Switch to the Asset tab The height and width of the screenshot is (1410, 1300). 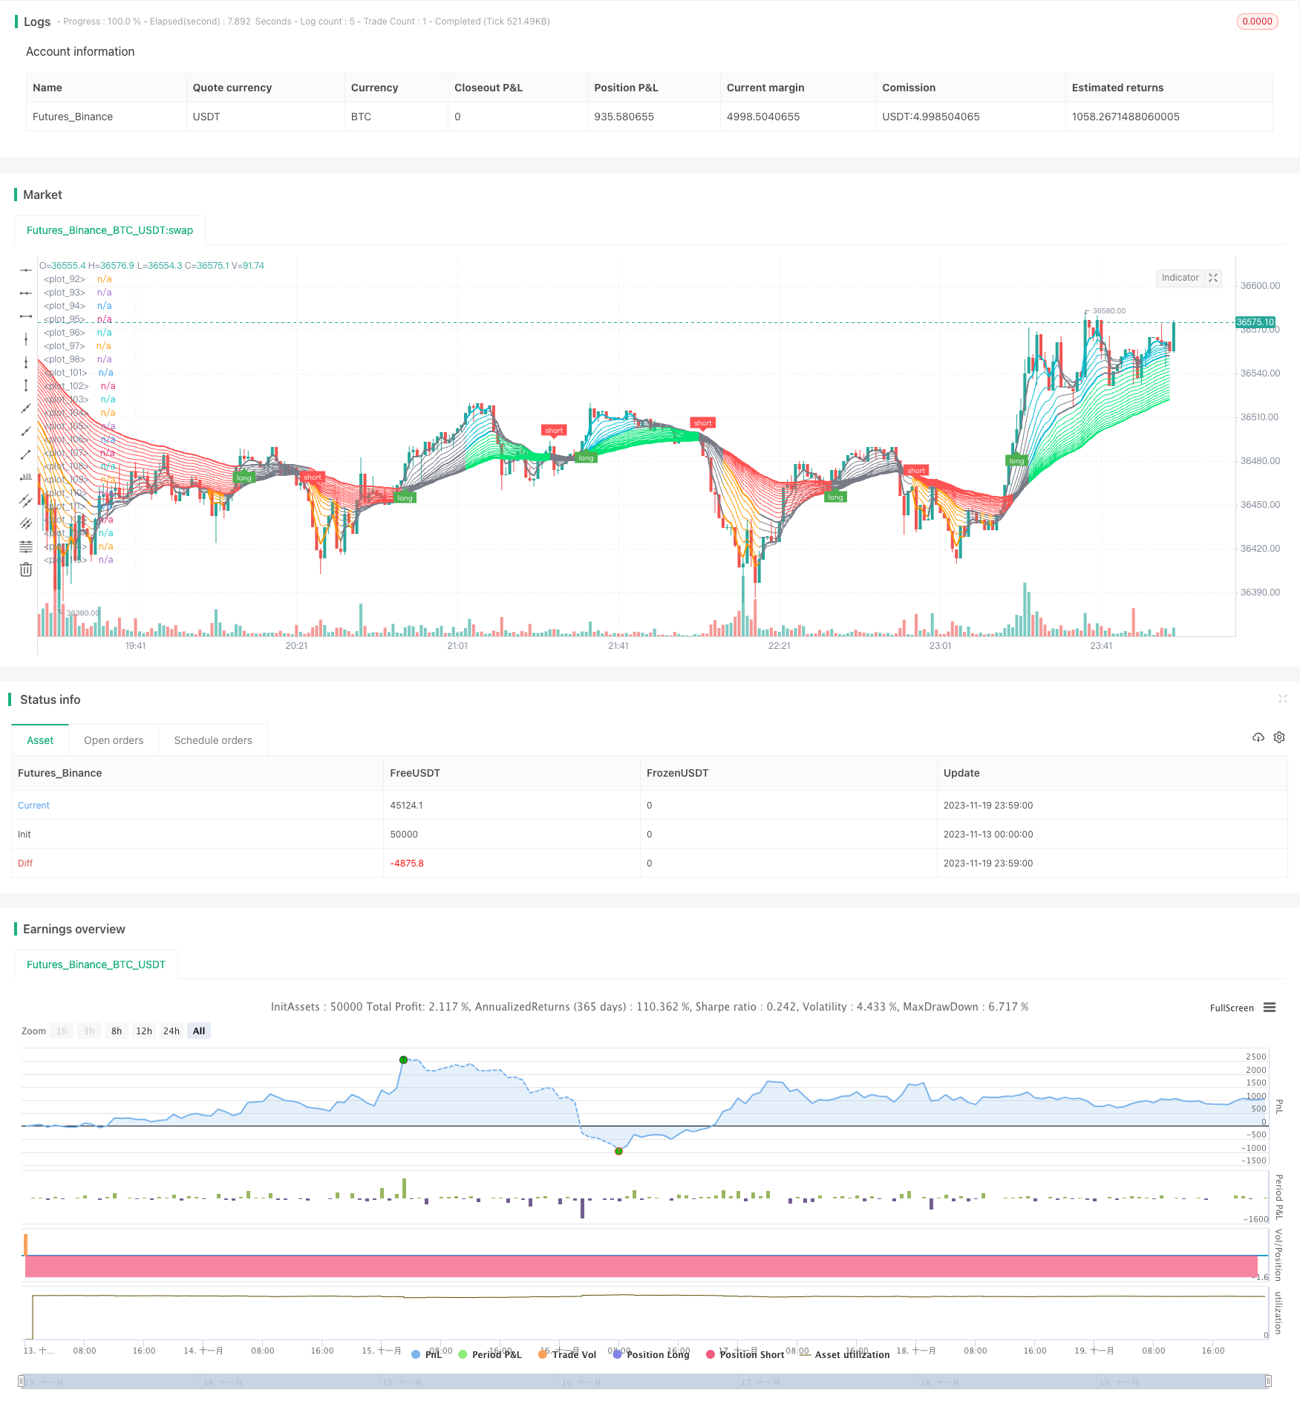pyautogui.click(x=40, y=740)
